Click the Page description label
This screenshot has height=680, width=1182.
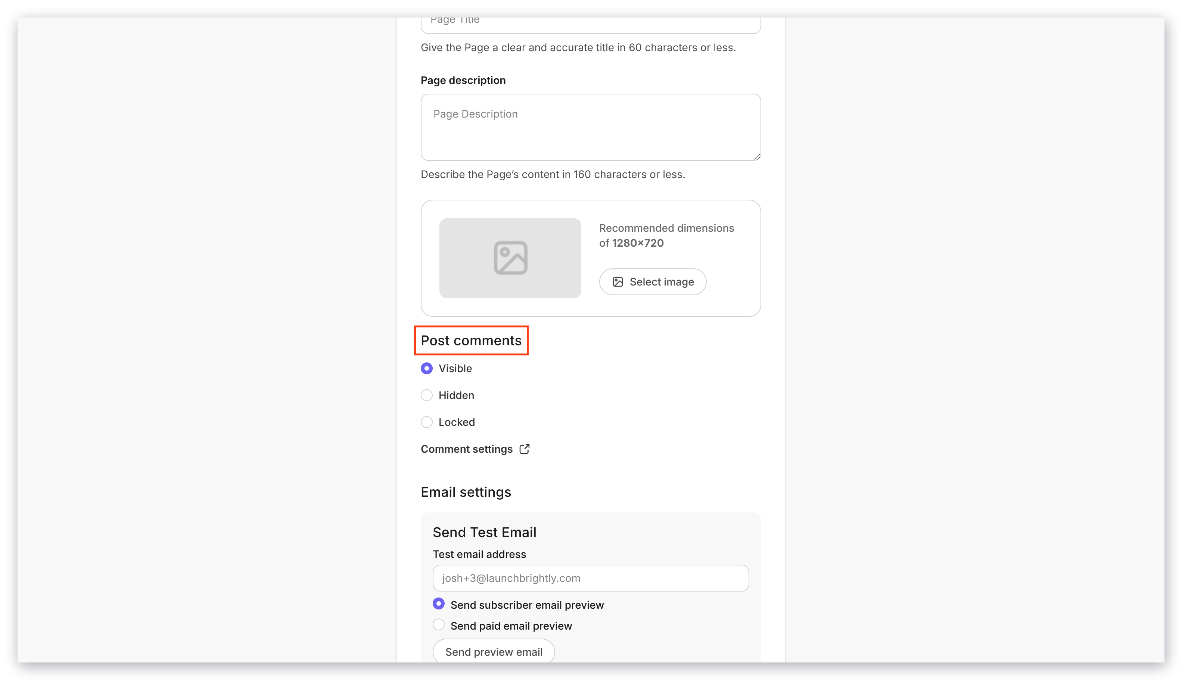click(463, 80)
